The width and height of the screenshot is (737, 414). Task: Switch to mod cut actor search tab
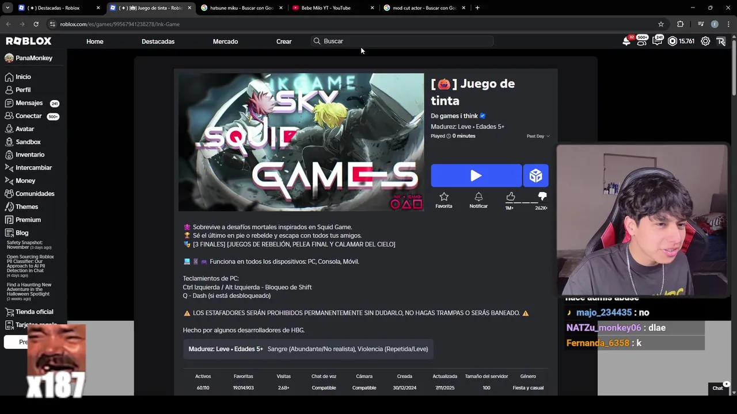pyautogui.click(x=424, y=8)
